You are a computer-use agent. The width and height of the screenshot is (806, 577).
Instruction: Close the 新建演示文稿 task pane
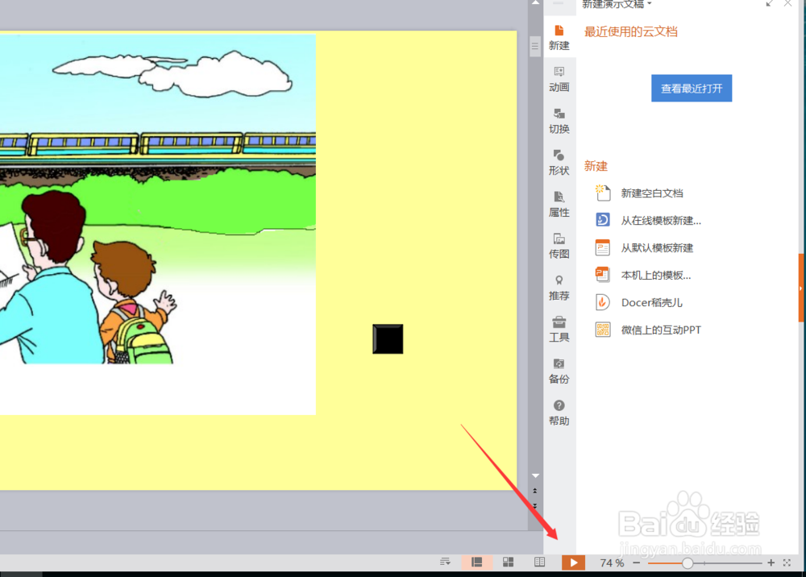pos(787,3)
